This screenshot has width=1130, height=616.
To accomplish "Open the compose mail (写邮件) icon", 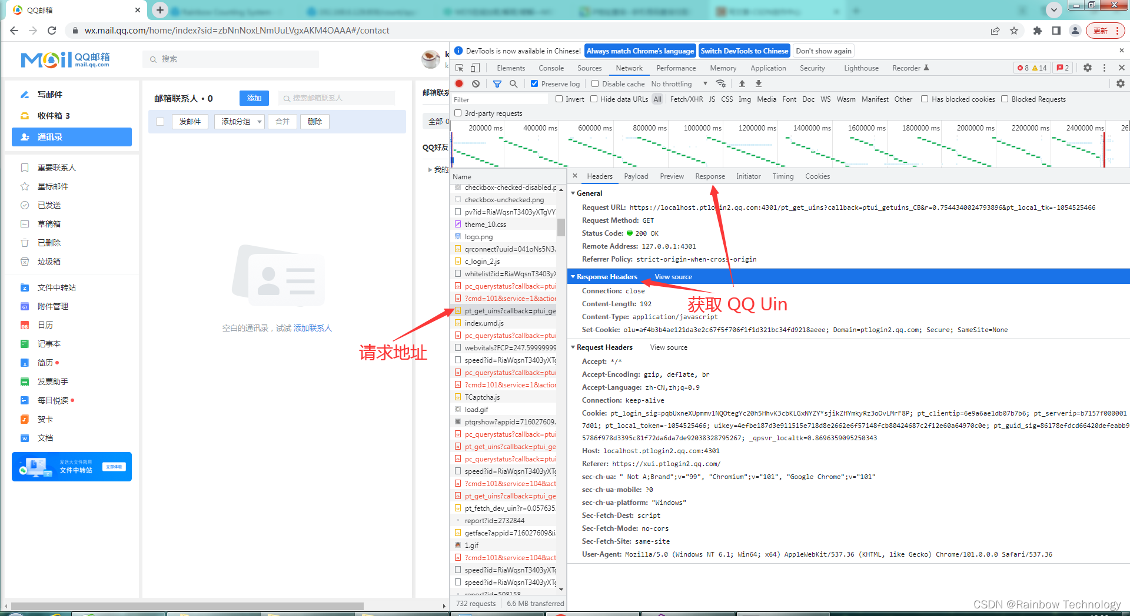I will pyautogui.click(x=24, y=95).
